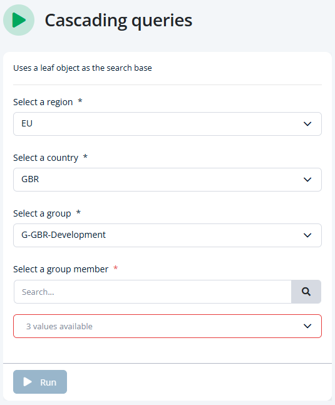Click the Select a group label
The height and width of the screenshot is (405, 335).
(42, 213)
